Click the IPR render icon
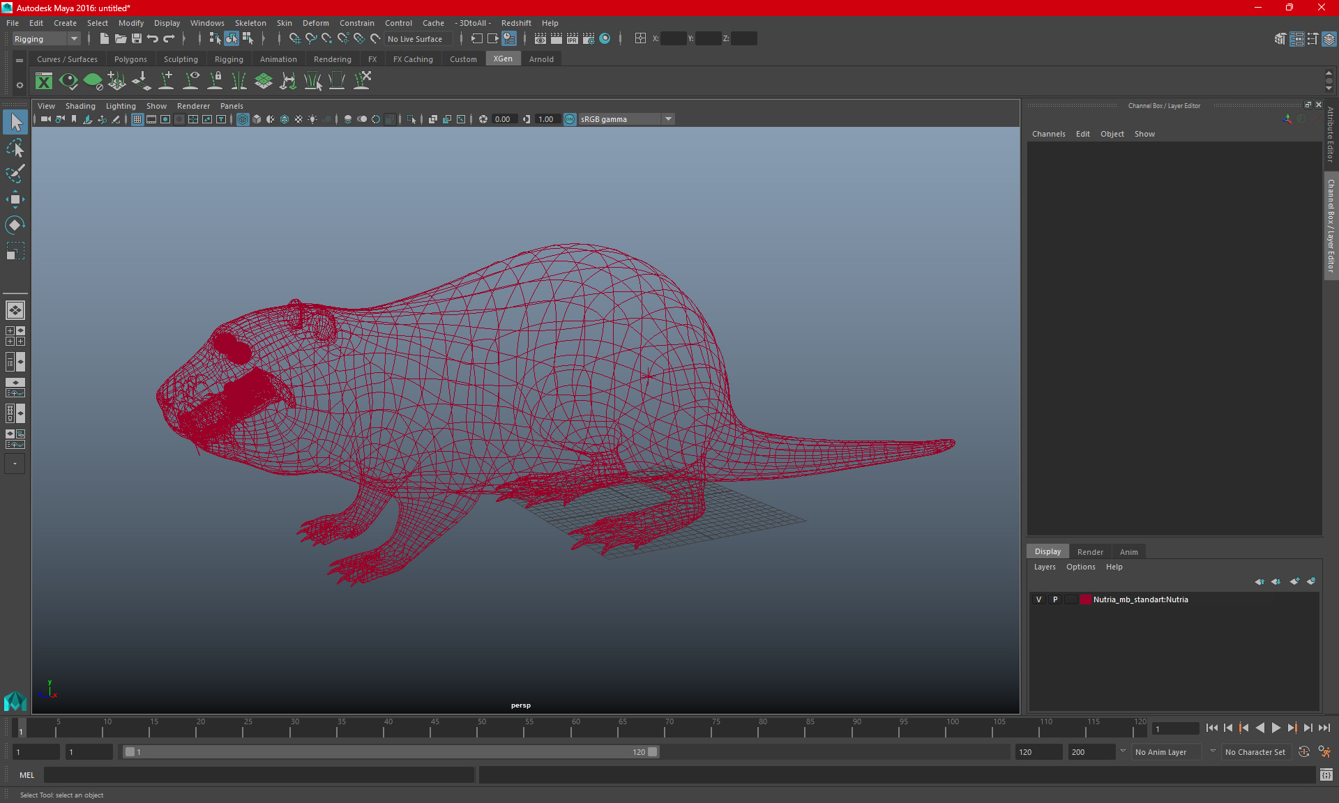This screenshot has height=803, width=1339. tap(572, 39)
